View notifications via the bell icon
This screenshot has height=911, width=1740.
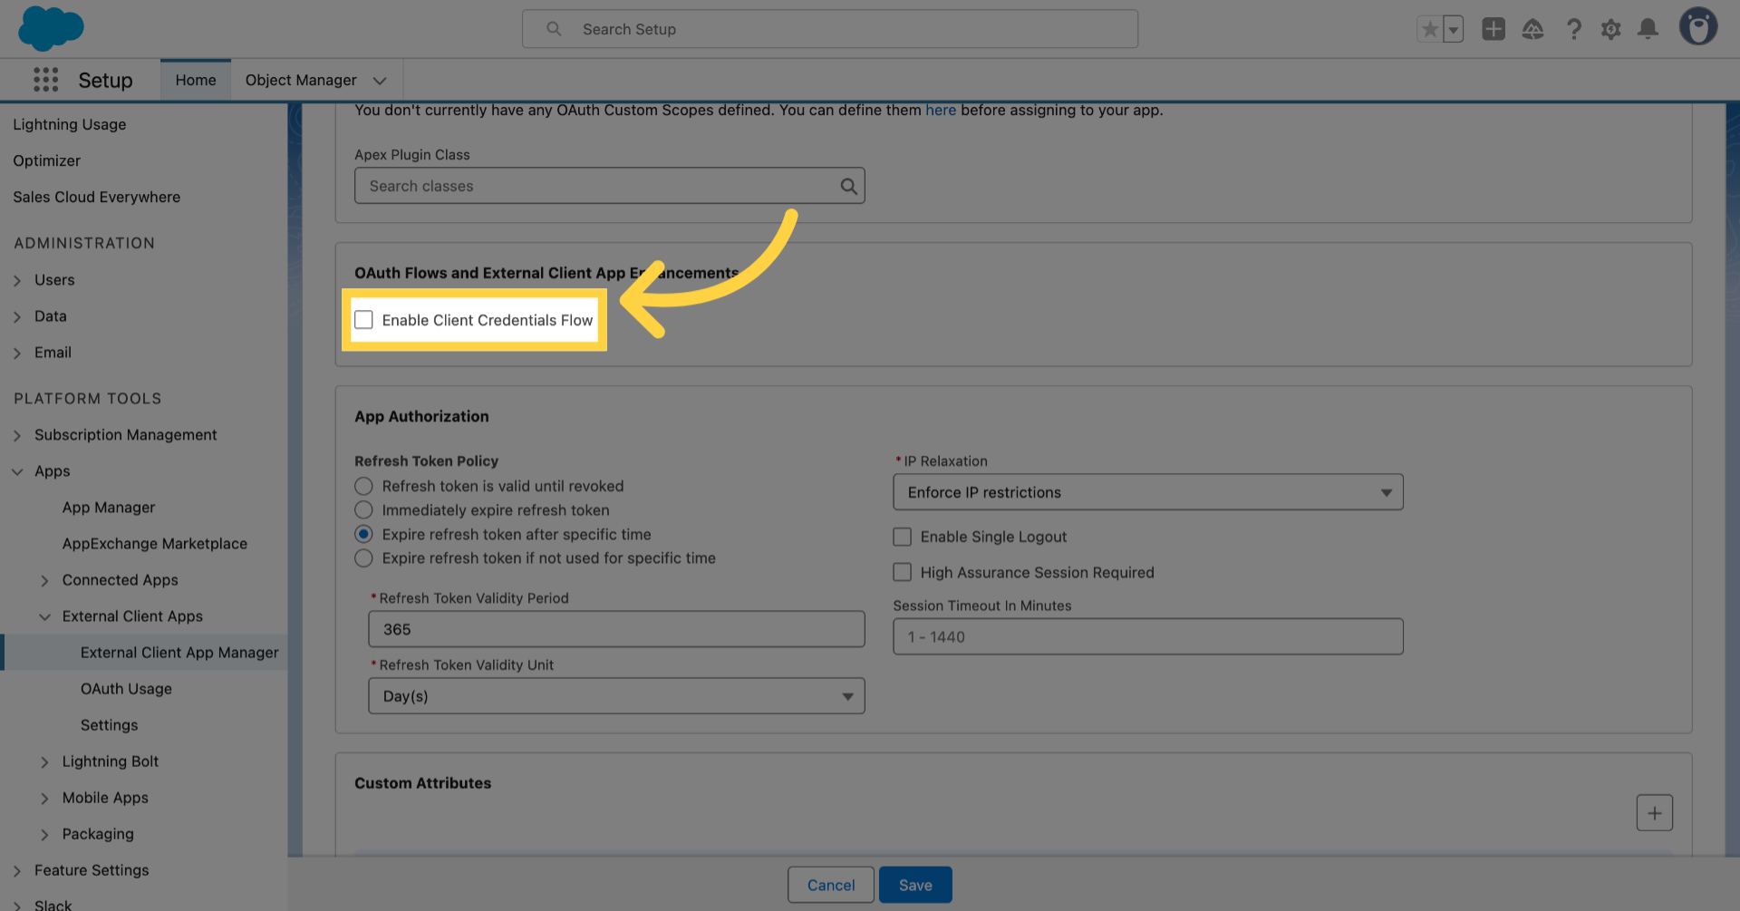coord(1648,28)
